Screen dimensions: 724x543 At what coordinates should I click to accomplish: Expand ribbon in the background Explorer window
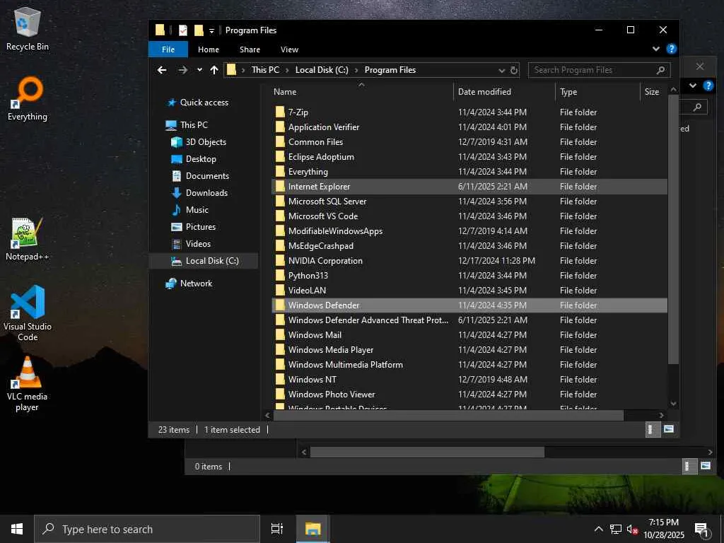pos(693,86)
